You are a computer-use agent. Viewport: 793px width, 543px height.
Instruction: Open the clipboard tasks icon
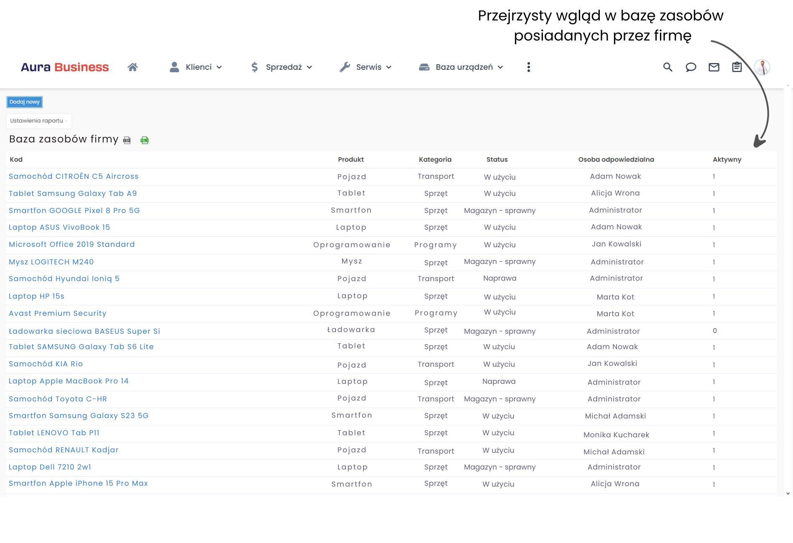[x=737, y=67]
